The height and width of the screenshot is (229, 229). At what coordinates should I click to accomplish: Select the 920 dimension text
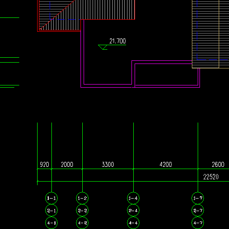tap(44, 165)
